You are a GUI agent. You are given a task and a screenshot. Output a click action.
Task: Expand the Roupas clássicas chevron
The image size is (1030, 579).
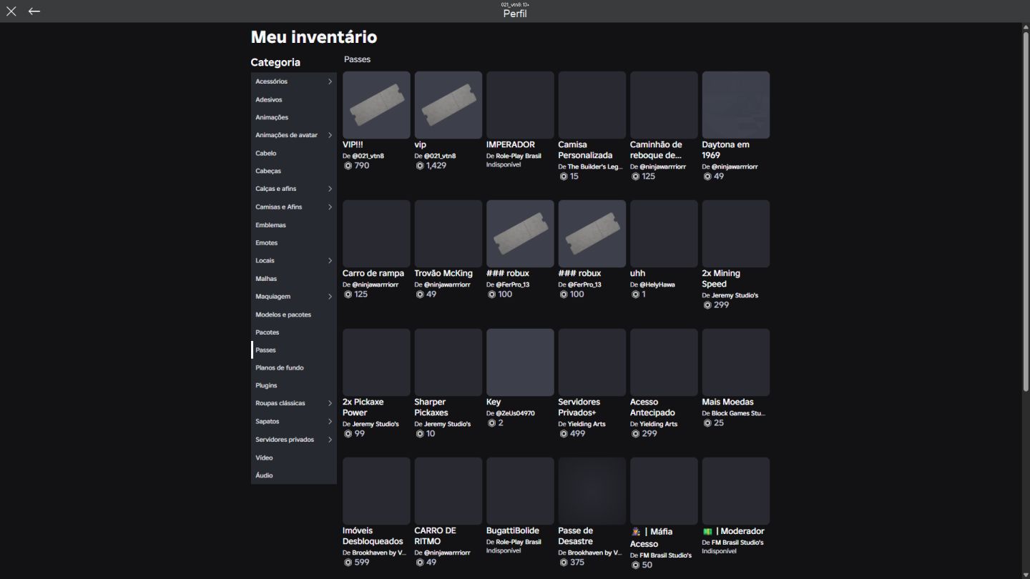point(330,403)
